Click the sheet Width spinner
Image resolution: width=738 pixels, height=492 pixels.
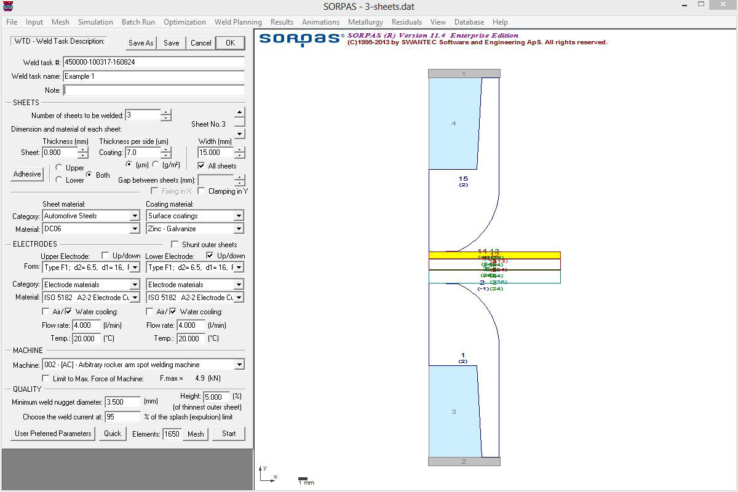(x=239, y=152)
